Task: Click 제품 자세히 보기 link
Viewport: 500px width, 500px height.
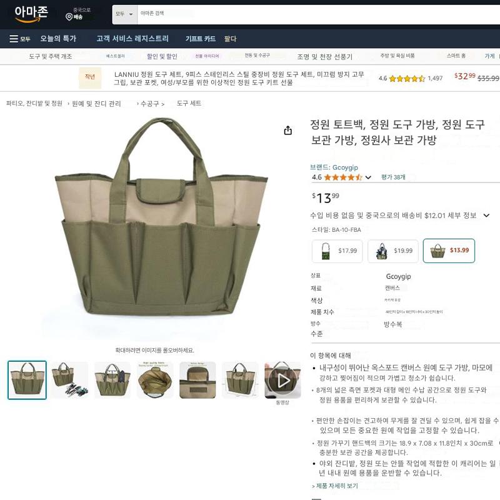Action: (x=335, y=486)
